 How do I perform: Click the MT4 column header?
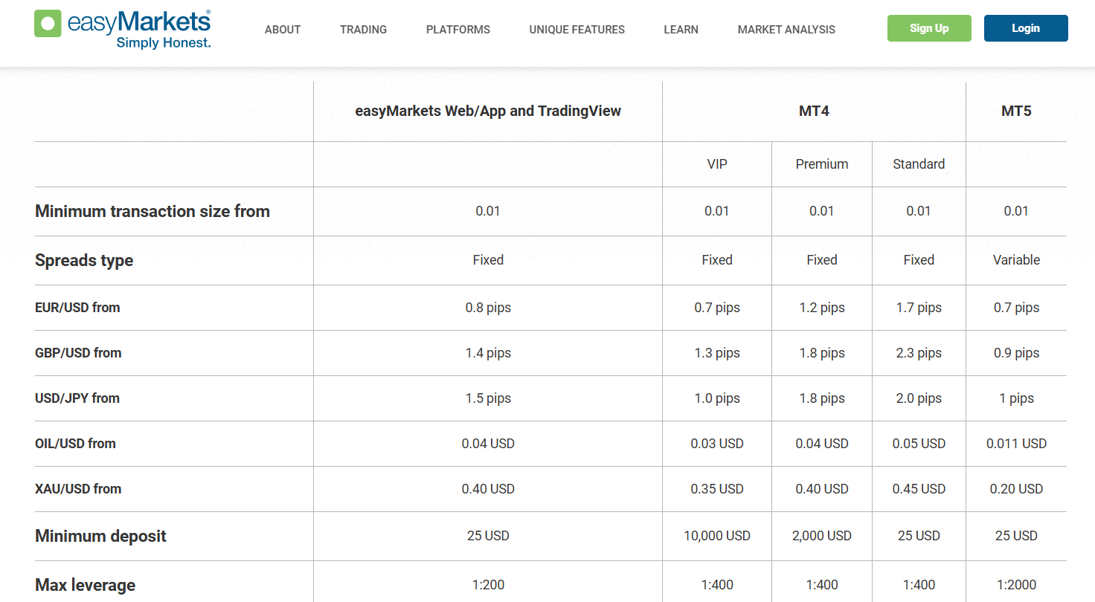(x=814, y=111)
